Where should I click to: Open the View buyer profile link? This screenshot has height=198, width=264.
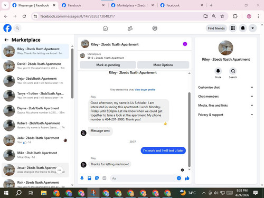coord(145,90)
